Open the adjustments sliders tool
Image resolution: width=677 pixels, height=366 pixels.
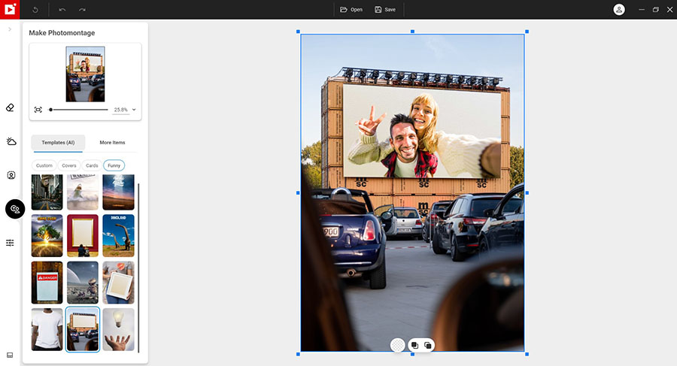click(11, 243)
